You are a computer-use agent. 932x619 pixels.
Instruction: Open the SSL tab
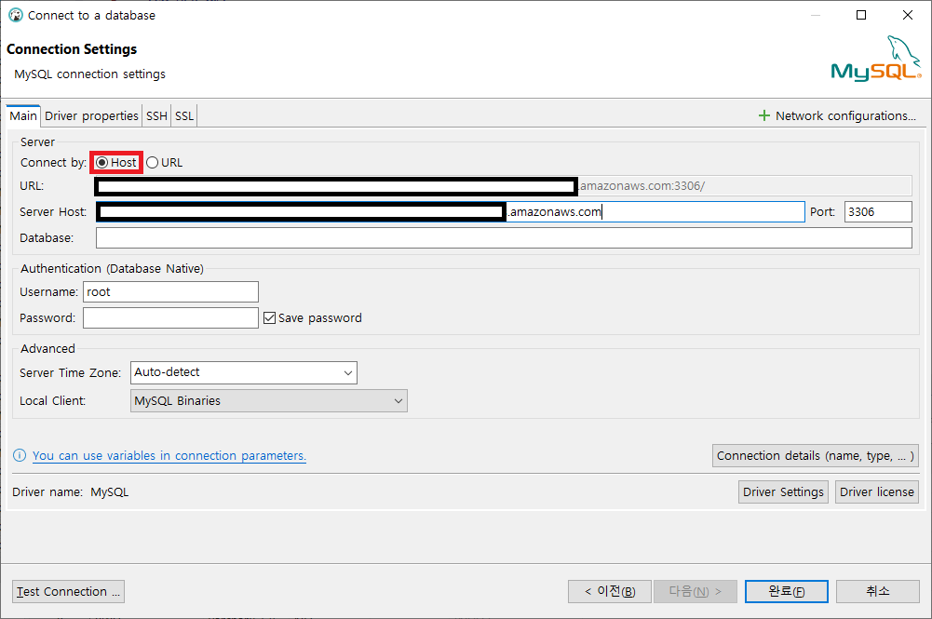184,115
